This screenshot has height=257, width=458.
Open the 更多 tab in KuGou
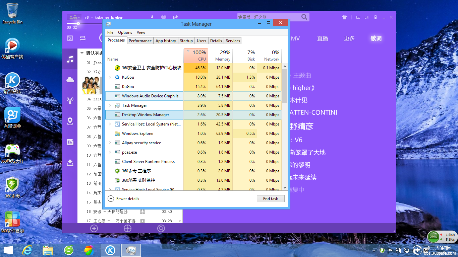pos(349,38)
